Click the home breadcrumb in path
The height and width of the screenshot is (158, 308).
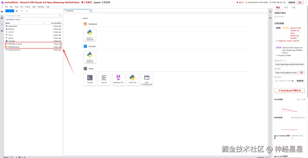coord(18,20)
